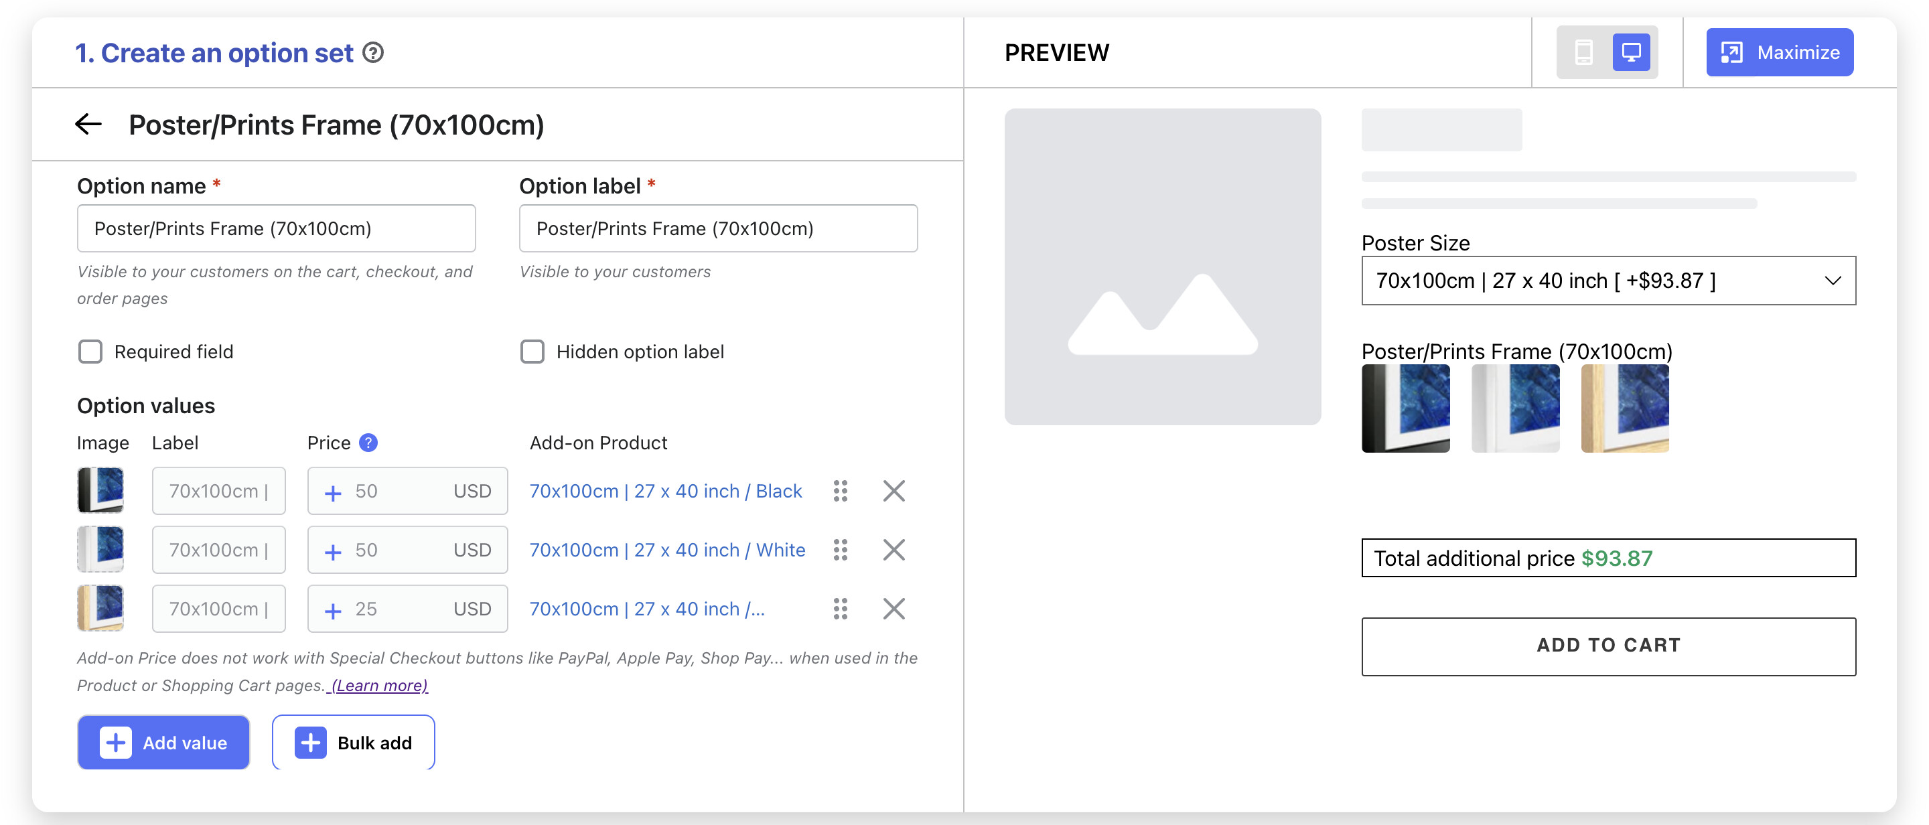Select the wood frame swatch in the preview
This screenshot has height=825, width=1929.
click(1624, 408)
